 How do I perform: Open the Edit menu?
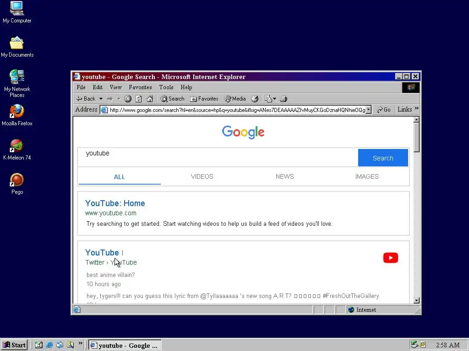(98, 87)
